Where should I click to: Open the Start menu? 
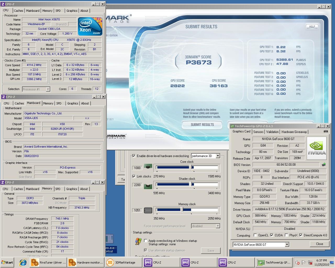tap(8, 263)
